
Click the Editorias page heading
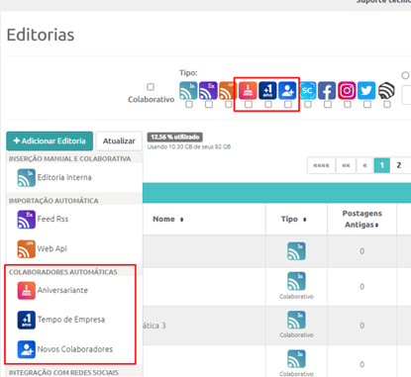(41, 35)
